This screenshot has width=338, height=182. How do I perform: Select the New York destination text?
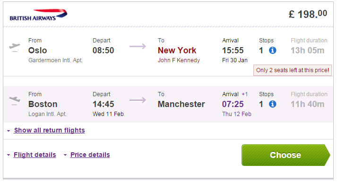pyautogui.click(x=177, y=50)
